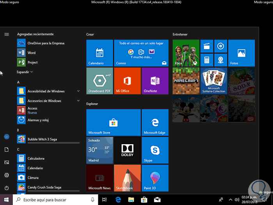Viewport: 273px width, 205px height.
Task: Open the Microsoft Edge tile
Action: click(x=155, y=122)
